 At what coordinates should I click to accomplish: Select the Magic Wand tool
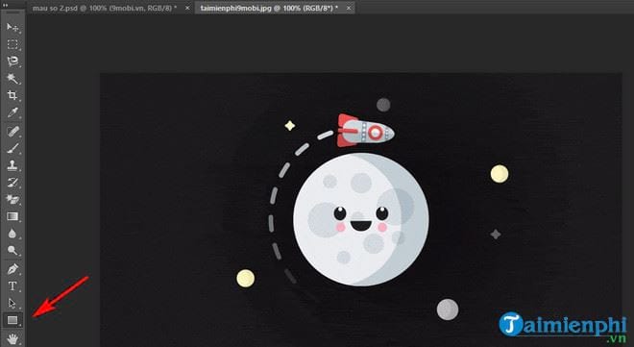12,78
